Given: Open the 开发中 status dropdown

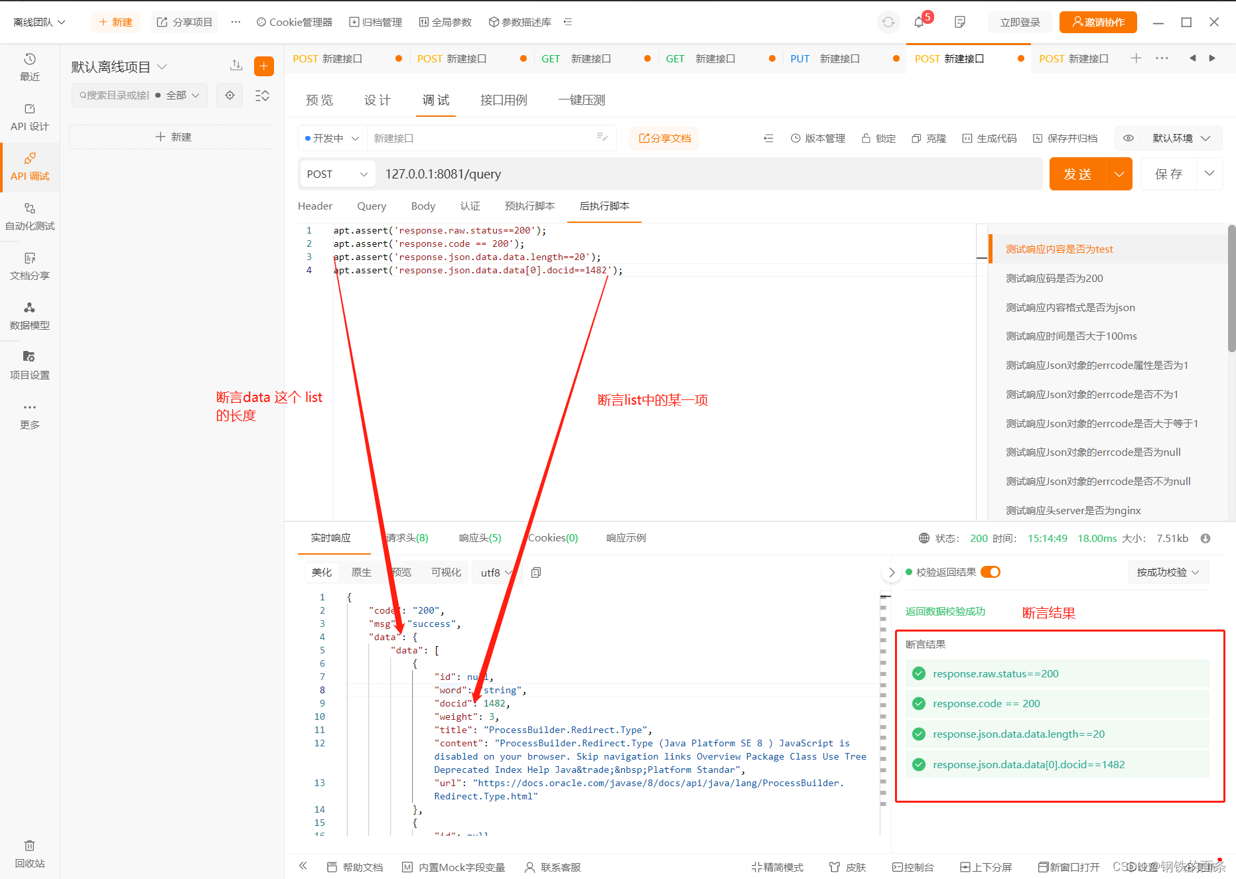Looking at the screenshot, I should coord(332,138).
